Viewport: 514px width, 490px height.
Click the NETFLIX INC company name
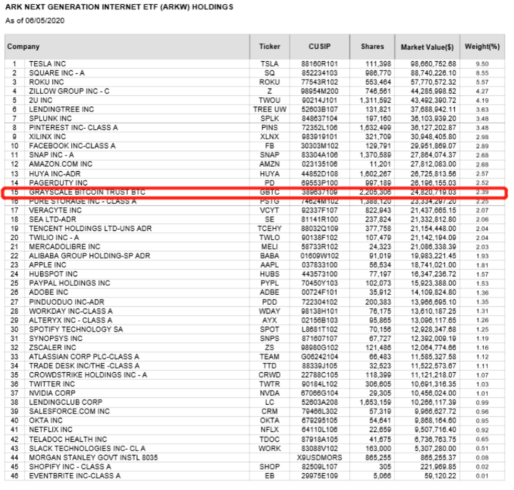(50, 430)
